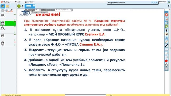Screen dimensions: 171x96
Task: Click the previous page arrow in page toolbar
Action: point(32,10)
